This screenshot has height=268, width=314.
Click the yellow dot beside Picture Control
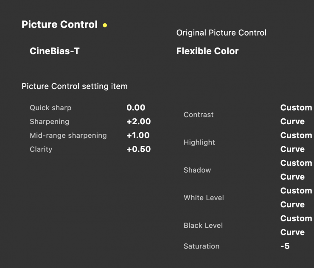[x=105, y=25]
